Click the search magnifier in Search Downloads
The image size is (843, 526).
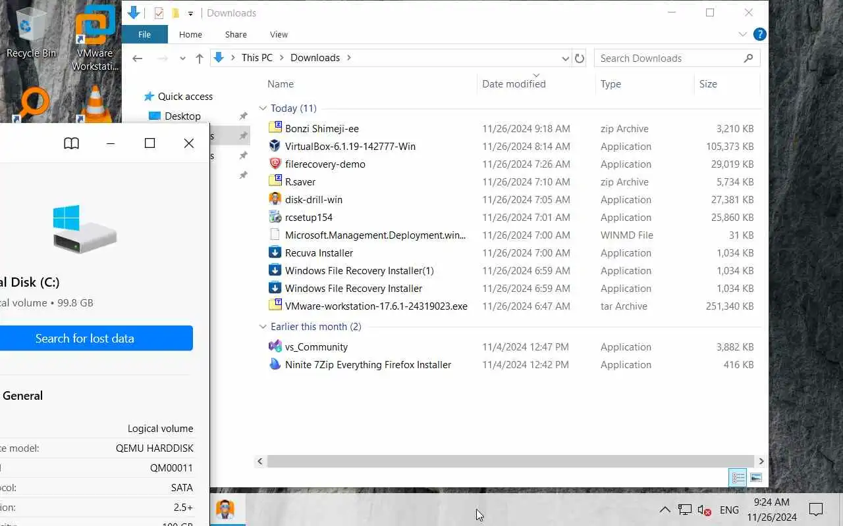(748, 58)
